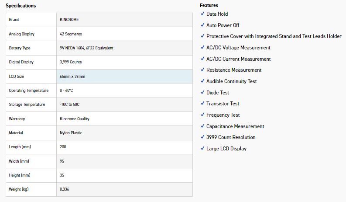Click the Operating Temperature row label
The height and width of the screenshot is (202, 346).
(29, 91)
